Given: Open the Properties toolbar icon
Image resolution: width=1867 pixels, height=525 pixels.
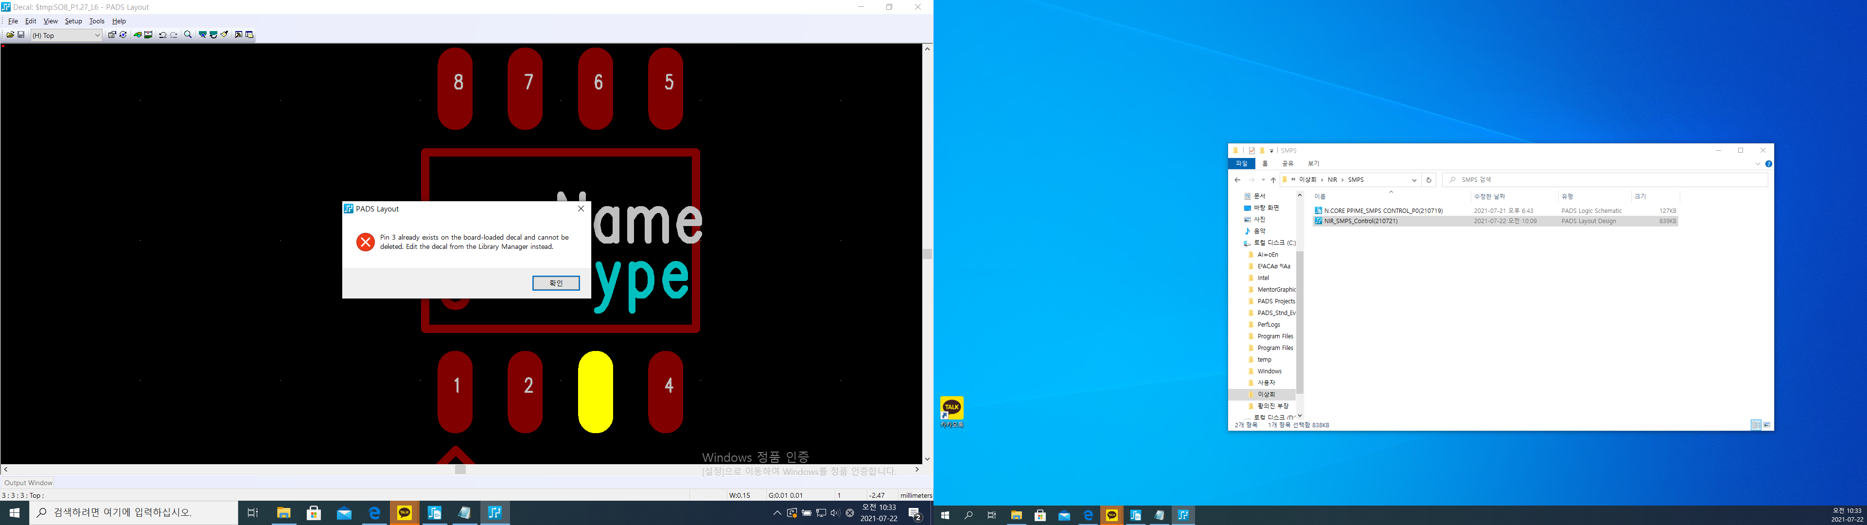Looking at the screenshot, I should pos(112,35).
